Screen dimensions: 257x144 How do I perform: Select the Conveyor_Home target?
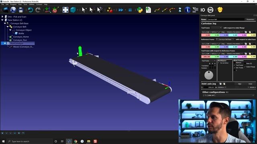click(21, 37)
